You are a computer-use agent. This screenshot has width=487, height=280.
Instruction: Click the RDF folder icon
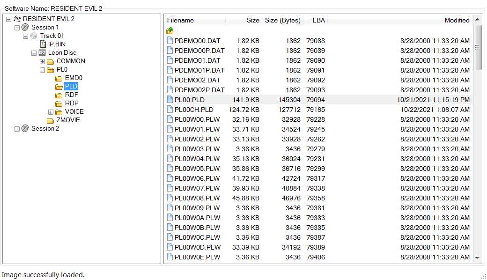(59, 95)
